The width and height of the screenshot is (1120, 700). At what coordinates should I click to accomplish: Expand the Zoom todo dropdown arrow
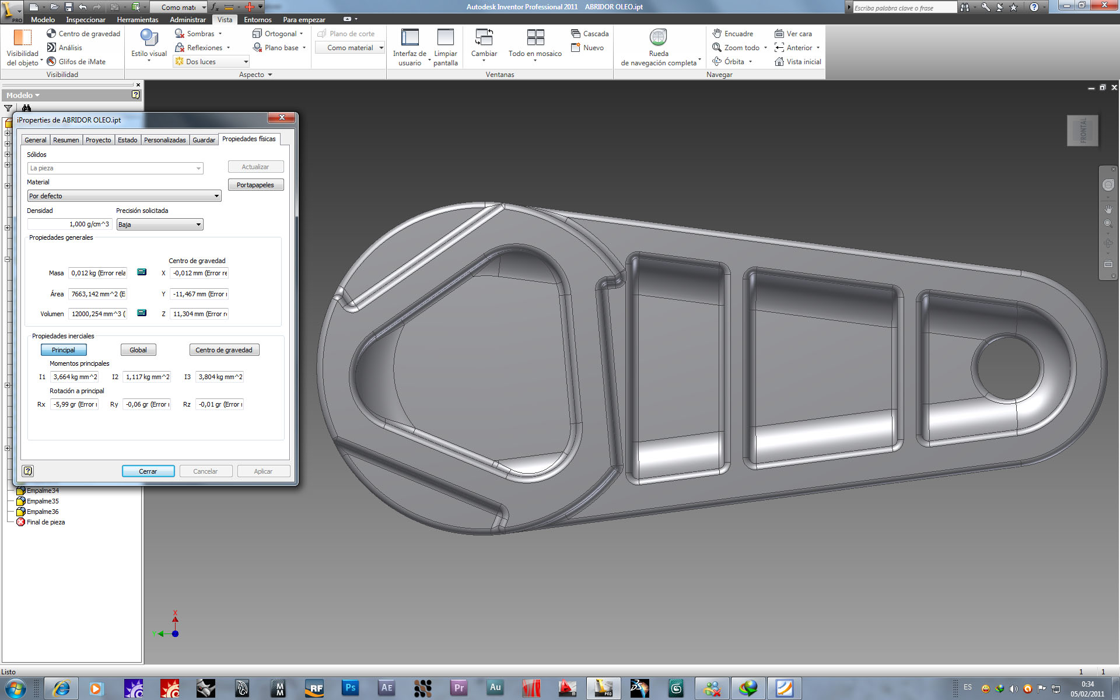[x=765, y=48]
